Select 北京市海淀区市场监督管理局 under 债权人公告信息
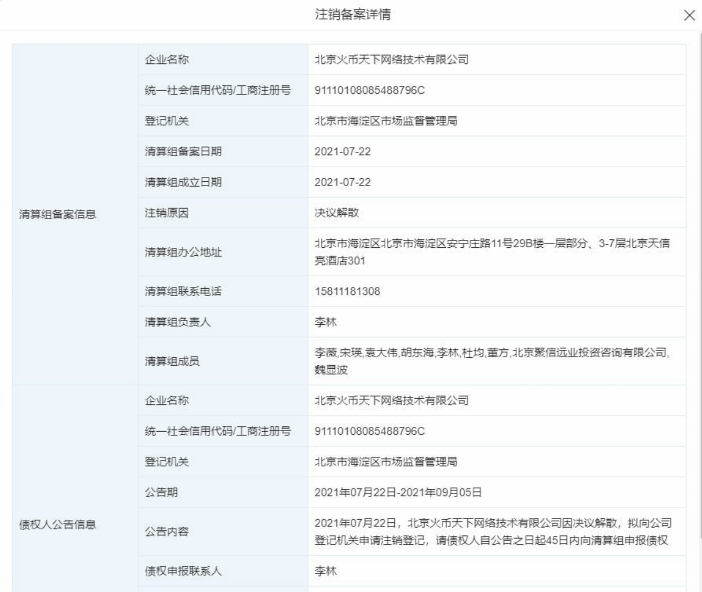The width and height of the screenshot is (702, 592). pyautogui.click(x=386, y=462)
